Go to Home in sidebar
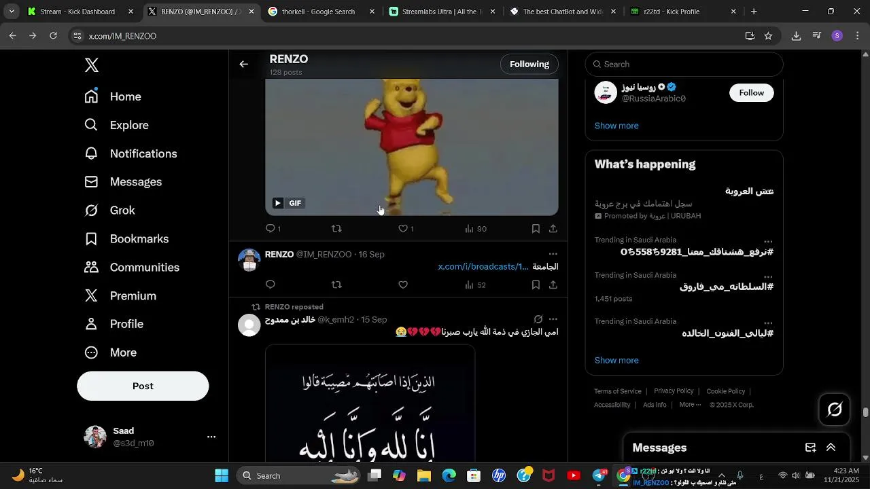Image resolution: width=870 pixels, height=489 pixels. click(x=113, y=96)
